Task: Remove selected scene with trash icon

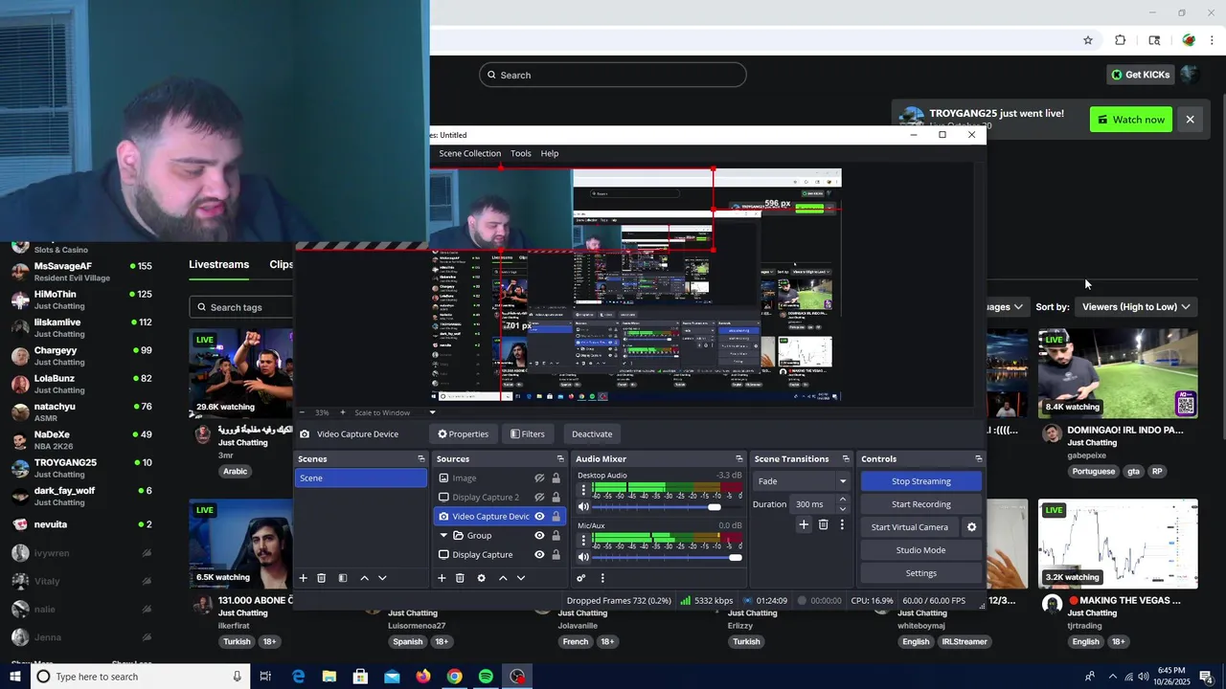Action: [x=321, y=578]
